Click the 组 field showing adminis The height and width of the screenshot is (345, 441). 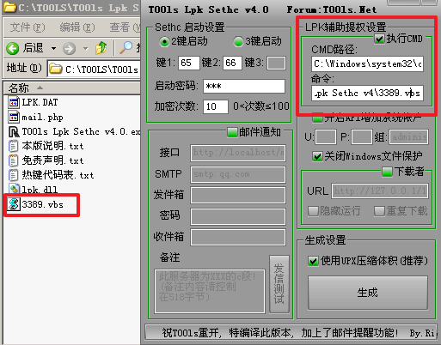coord(408,137)
